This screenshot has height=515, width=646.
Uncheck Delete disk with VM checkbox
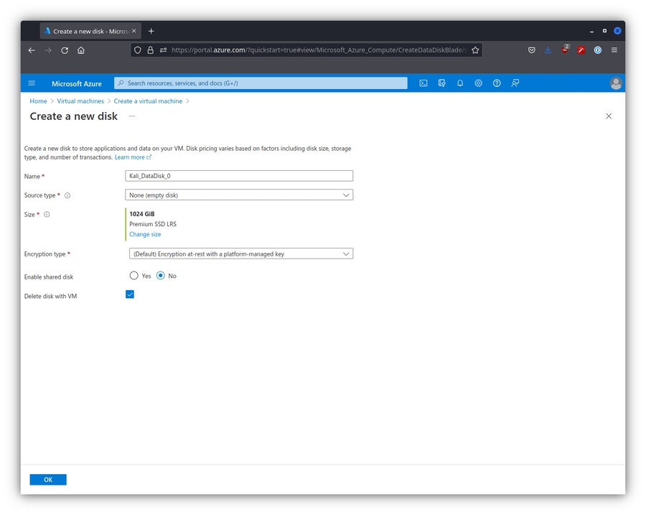(x=130, y=294)
